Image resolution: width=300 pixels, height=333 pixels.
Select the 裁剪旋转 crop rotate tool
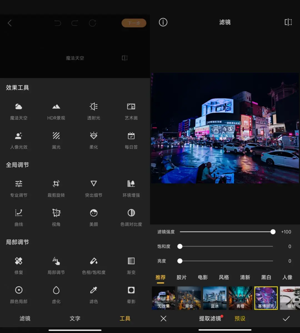(x=56, y=188)
